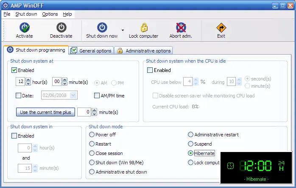This screenshot has width=296, height=188.
Task: Click the Lock computer padlock icon
Action: [x=143, y=28]
